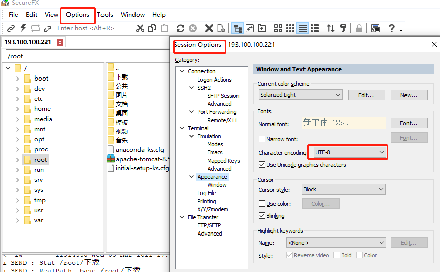Screen dimensions: 440x272
Task: Click the file properties icon
Action: (x=221, y=28)
